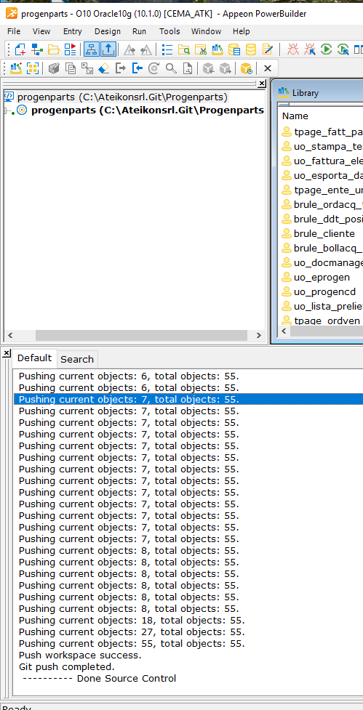Click the Regenerate circular-arrow icon
The height and width of the screenshot is (710, 363).
(154, 68)
